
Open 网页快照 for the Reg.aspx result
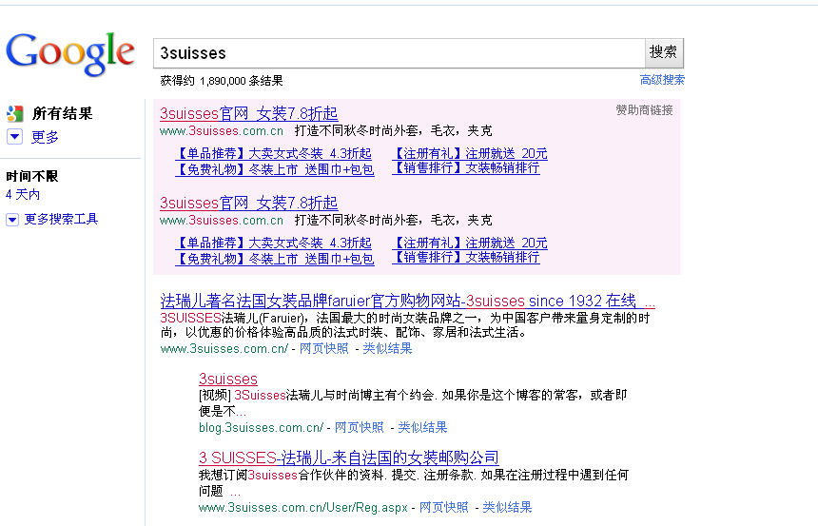[x=444, y=507]
